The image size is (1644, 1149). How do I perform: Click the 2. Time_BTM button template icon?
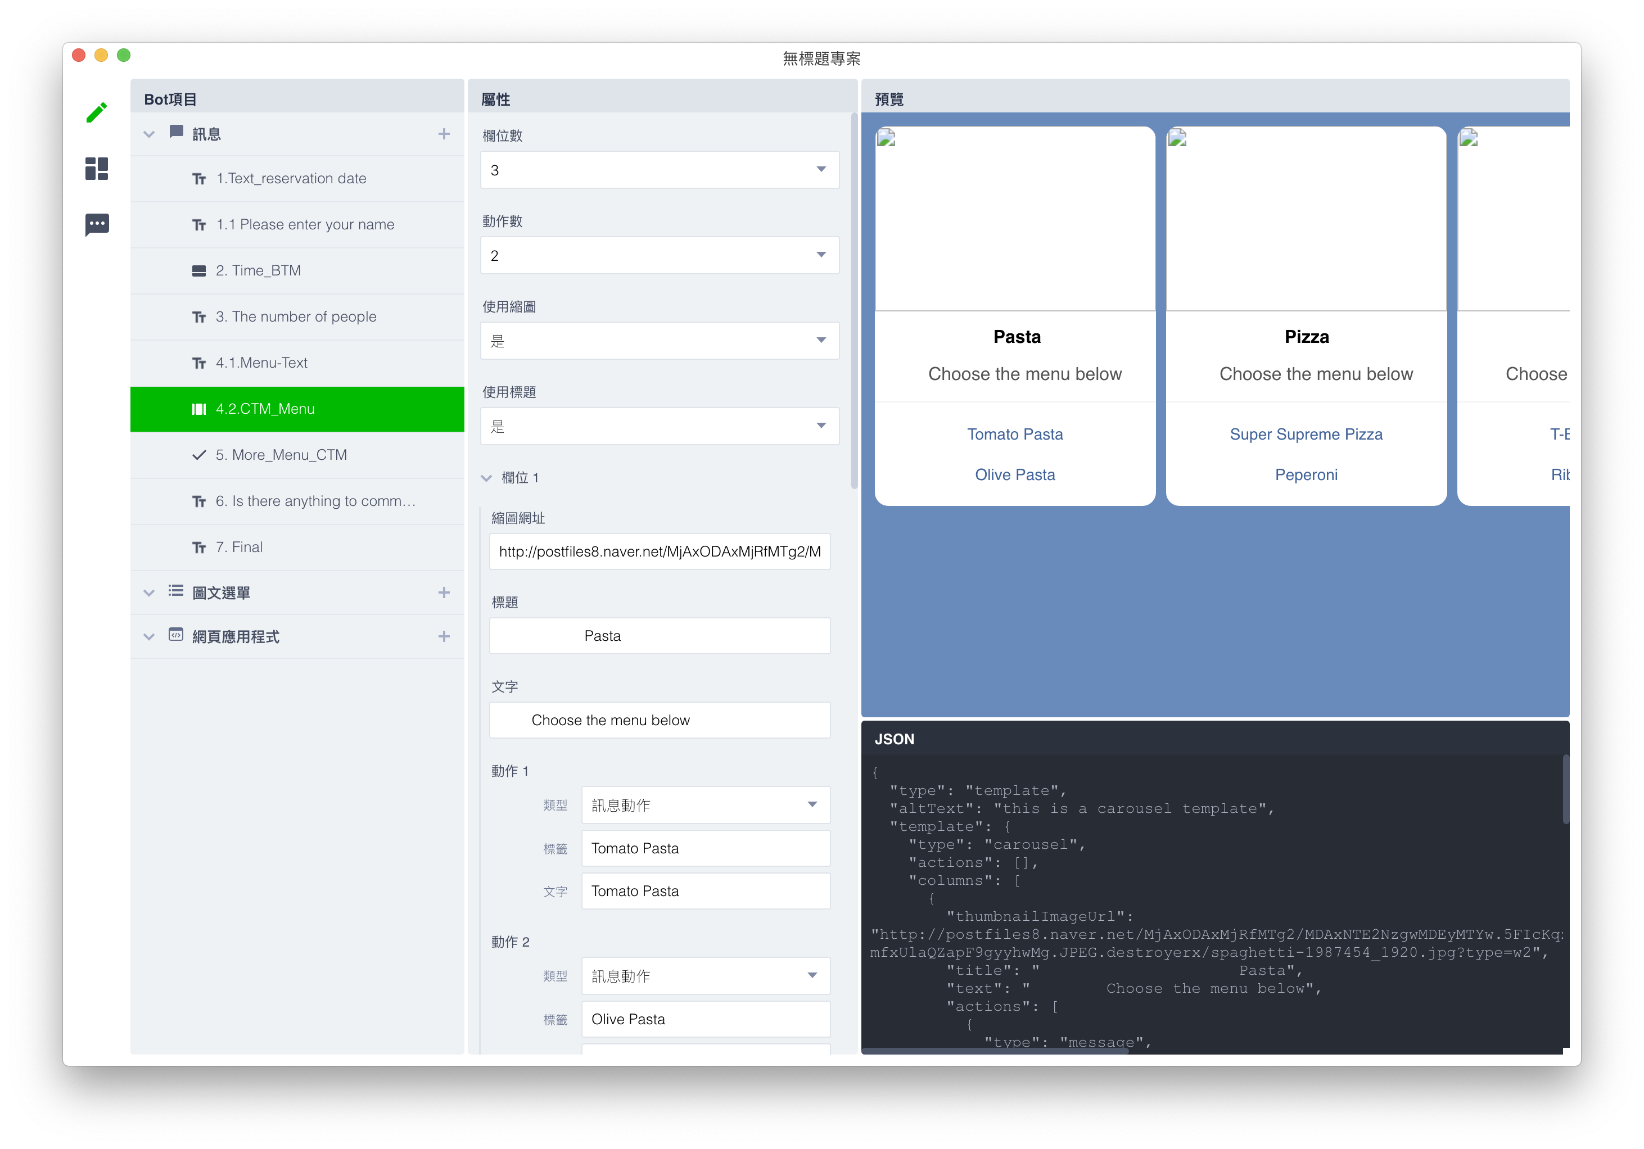[x=199, y=270]
